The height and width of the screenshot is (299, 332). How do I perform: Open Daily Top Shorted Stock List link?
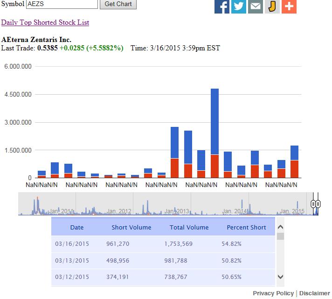pos(45,22)
